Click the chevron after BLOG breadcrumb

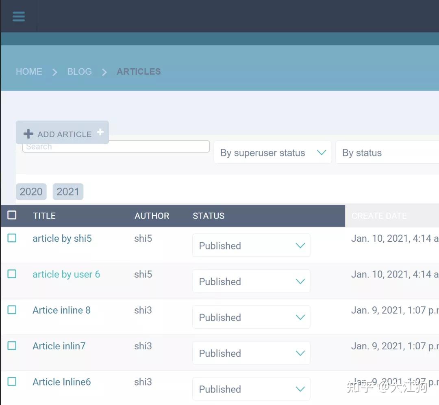pyautogui.click(x=104, y=72)
